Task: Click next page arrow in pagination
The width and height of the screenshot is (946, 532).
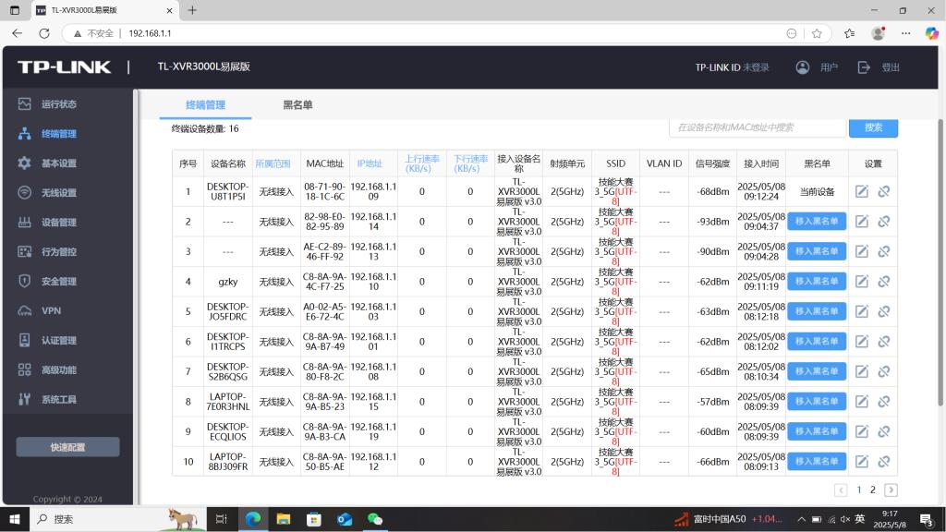Action: (891, 490)
